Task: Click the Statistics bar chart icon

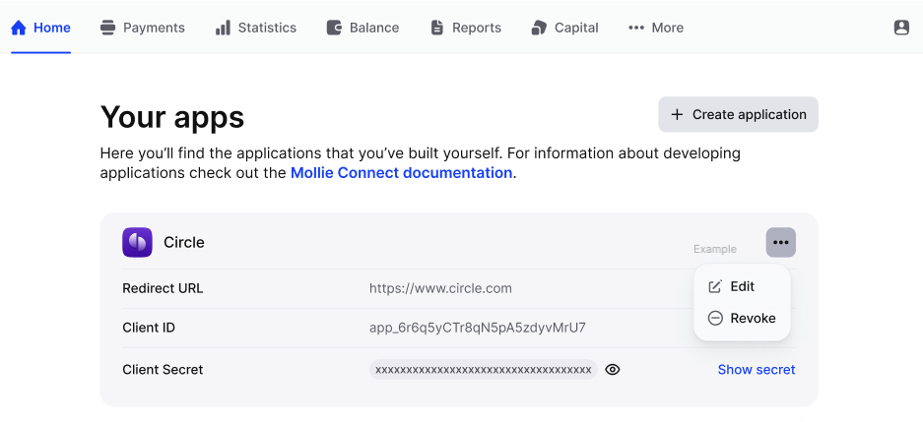Action: [223, 28]
